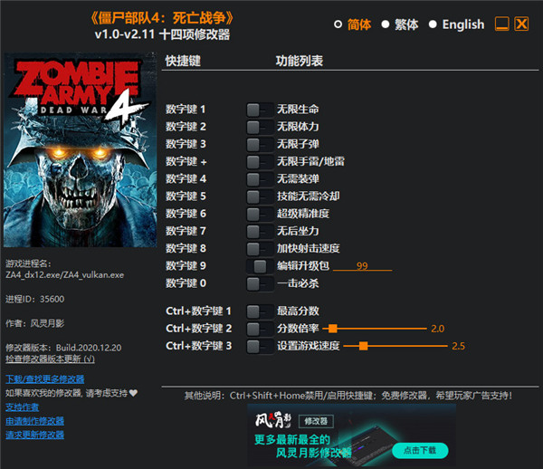Click 请求更新修改器 link
Viewport: 543px width, 469px height.
(x=34, y=435)
